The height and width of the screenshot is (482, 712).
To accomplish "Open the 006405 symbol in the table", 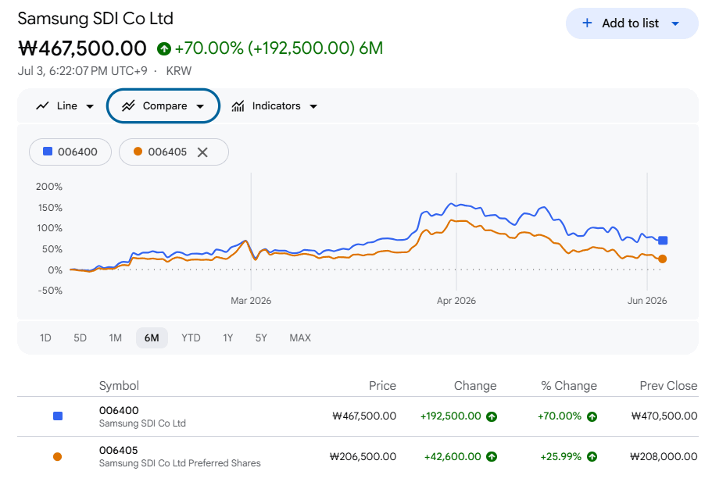I will 119,450.
